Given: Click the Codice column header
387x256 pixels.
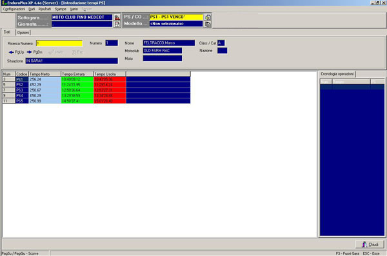Looking at the screenshot, I should tap(22, 74).
